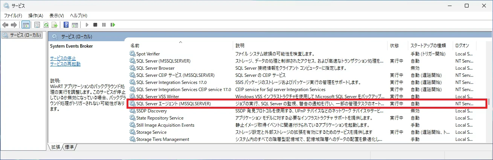Select the gear icon of Spot Verifier

coord(132,54)
